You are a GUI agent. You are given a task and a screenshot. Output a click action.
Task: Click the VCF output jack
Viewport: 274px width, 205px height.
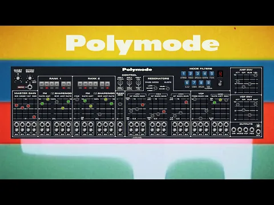click(245, 130)
